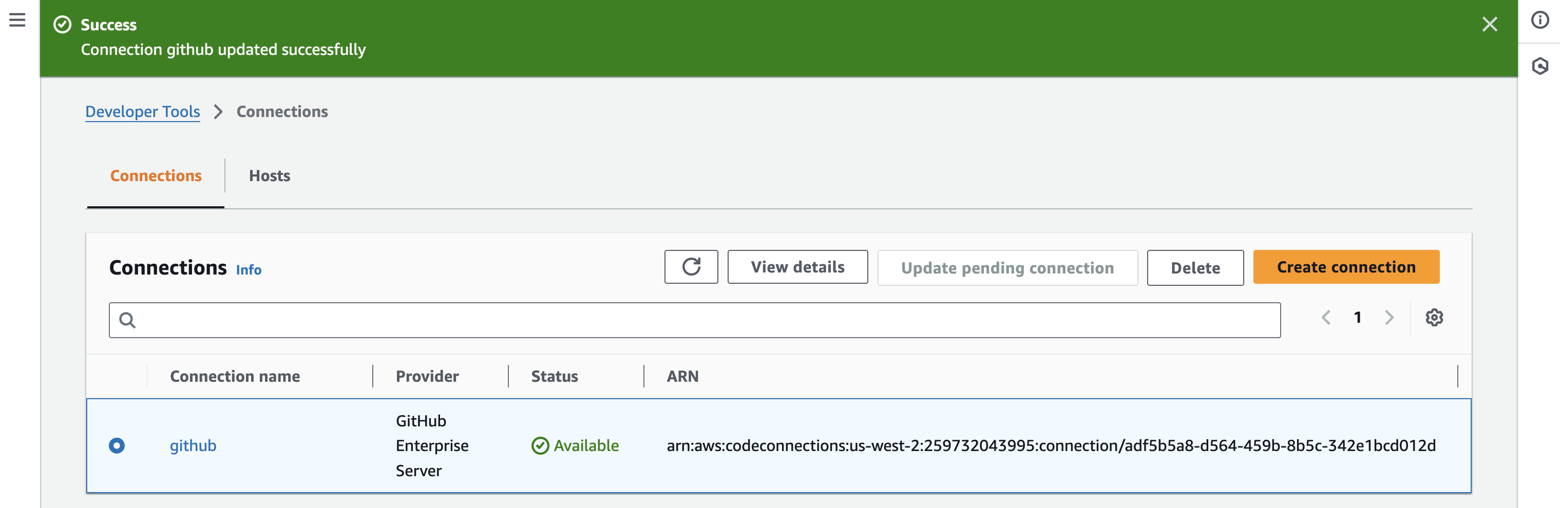Open Developer Tools breadcrumb link
Image resolution: width=1560 pixels, height=508 pixels.
click(x=142, y=111)
